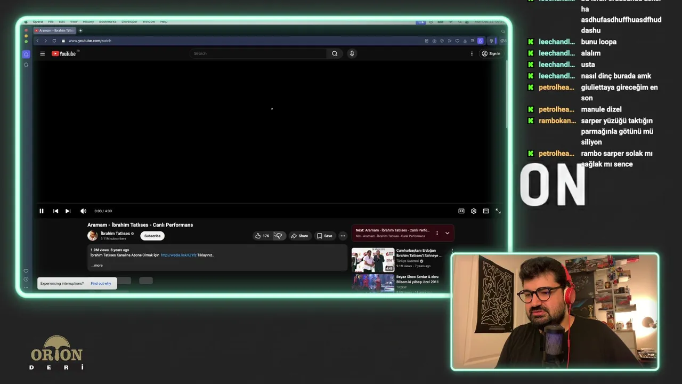Screen dimensions: 682x384
Task: Open YouTube settings three-dot menu near Sign in
Action: 472,53
